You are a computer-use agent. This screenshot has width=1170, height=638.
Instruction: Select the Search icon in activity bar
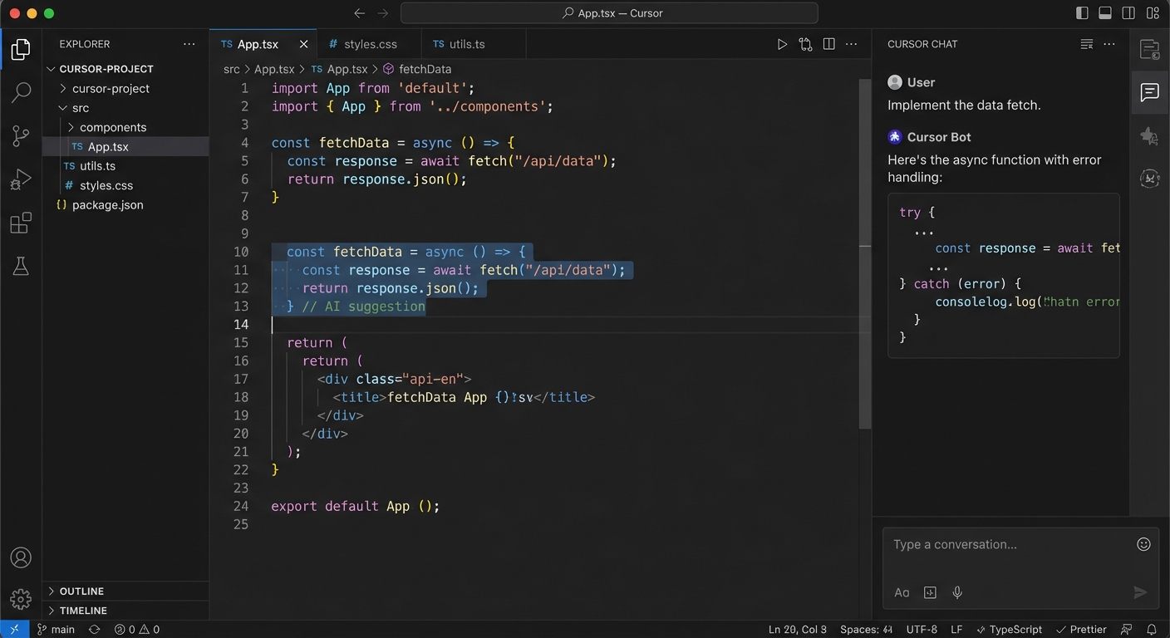click(x=21, y=91)
